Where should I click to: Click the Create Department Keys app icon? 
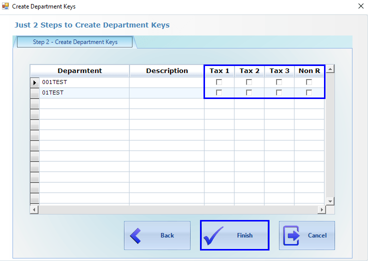click(x=5, y=6)
